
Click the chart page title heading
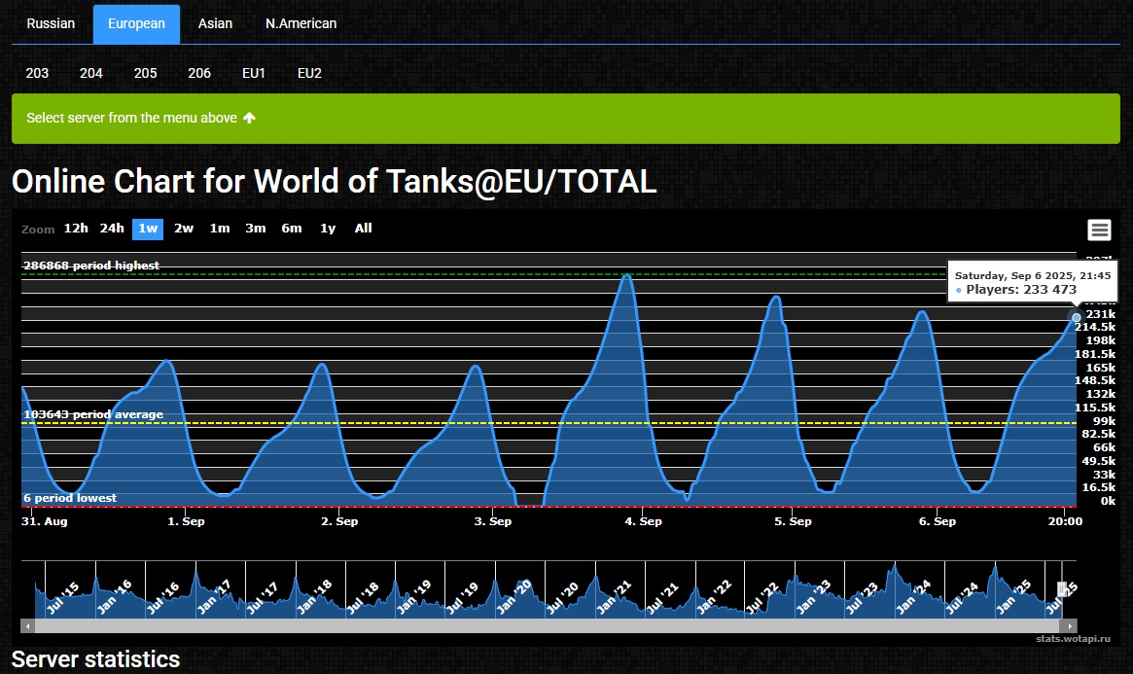point(334,181)
